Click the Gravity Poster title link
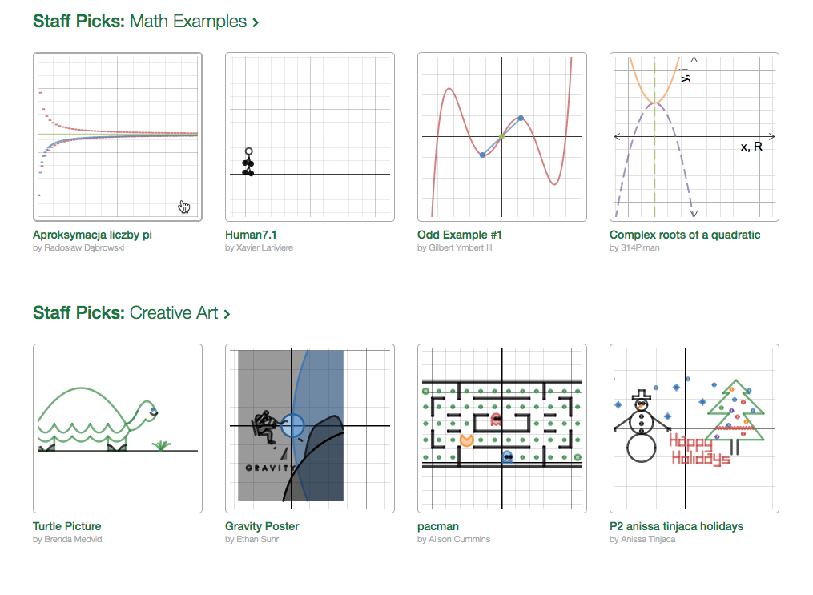The width and height of the screenshot is (813, 595). (262, 526)
